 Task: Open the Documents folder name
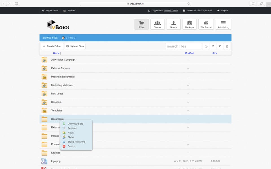pyautogui.click(x=57, y=119)
